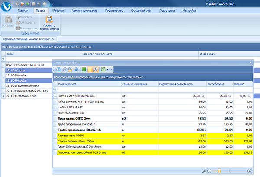Click the magnifier in the Выдано cell
260x177 pixels.
pyautogui.click(x=249, y=96)
